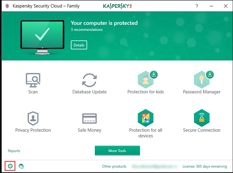
Task: Click the Details button
Action: [x=79, y=45]
